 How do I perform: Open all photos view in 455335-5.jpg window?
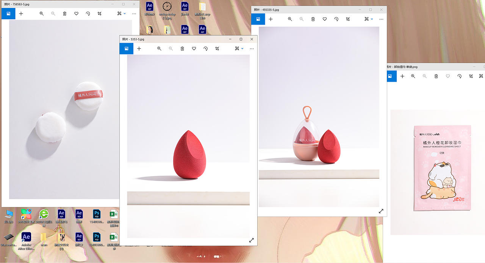pyautogui.click(x=258, y=19)
